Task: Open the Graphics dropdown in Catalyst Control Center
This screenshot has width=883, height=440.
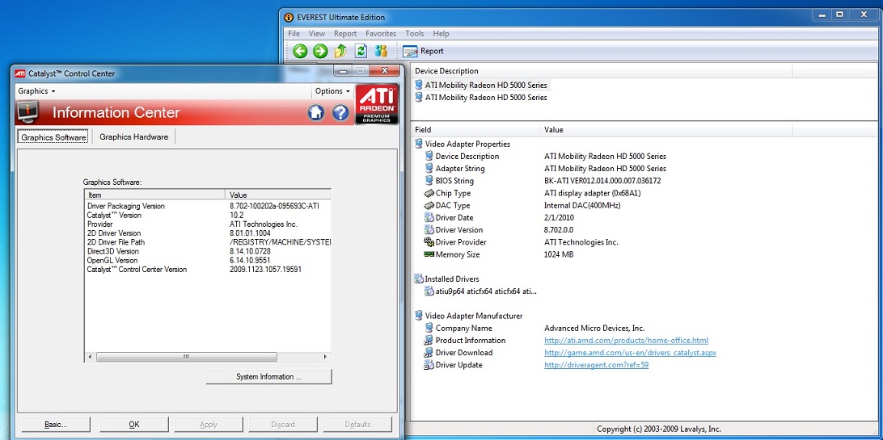Action: (36, 91)
